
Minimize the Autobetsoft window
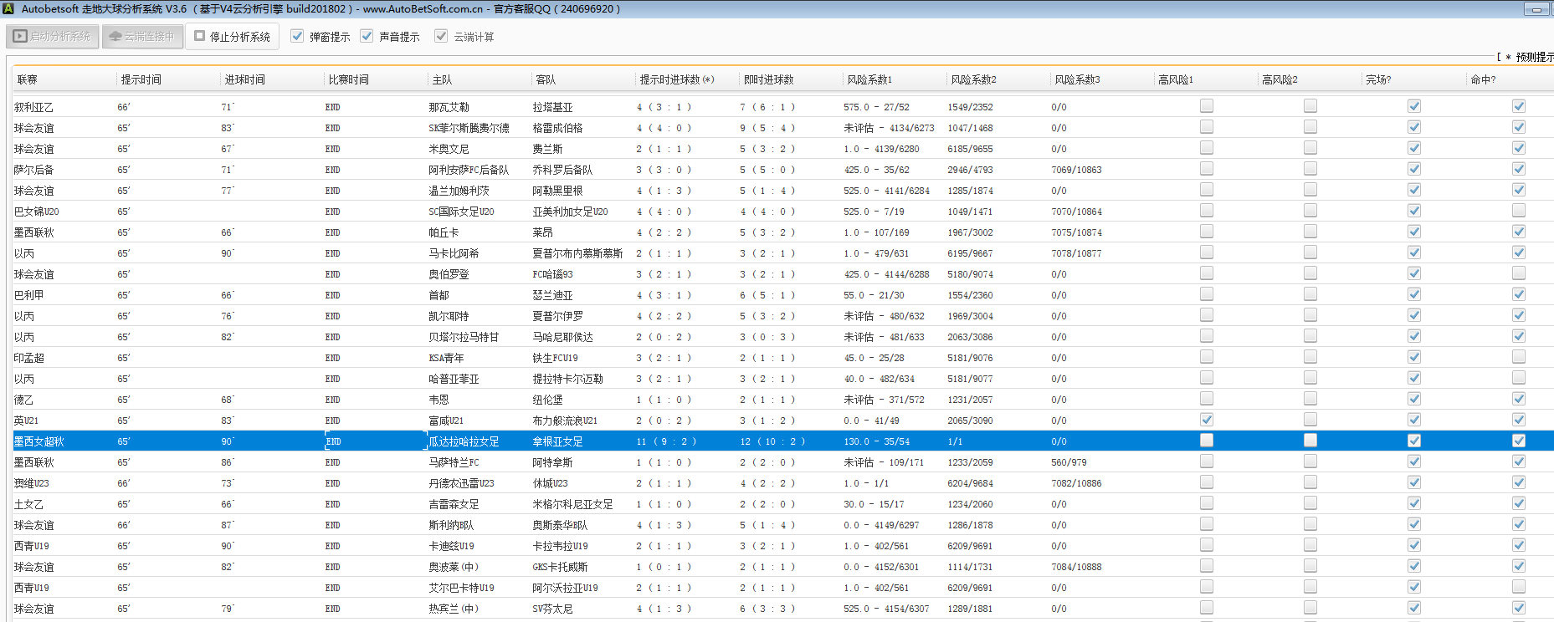1536,9
